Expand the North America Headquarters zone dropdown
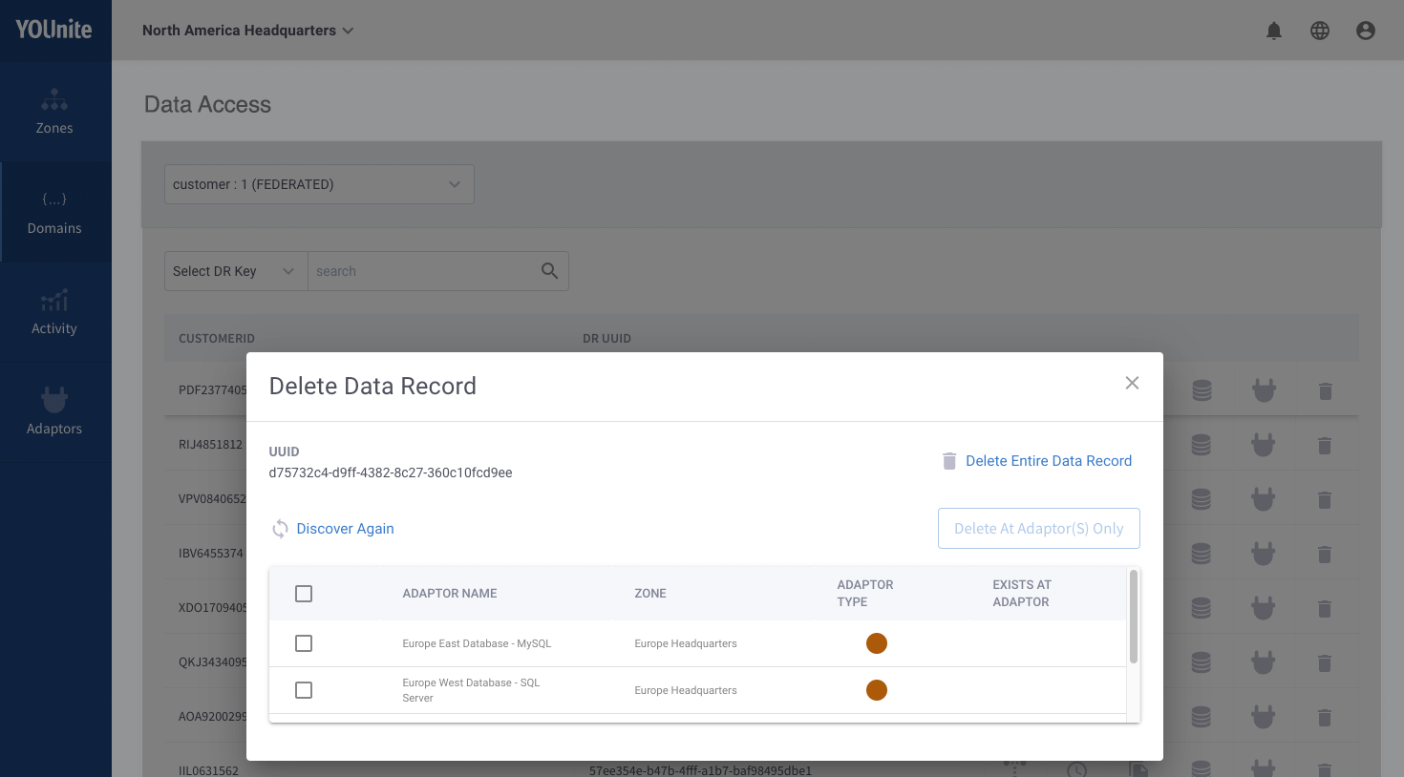Viewport: 1404px width, 777px height. pos(248,31)
